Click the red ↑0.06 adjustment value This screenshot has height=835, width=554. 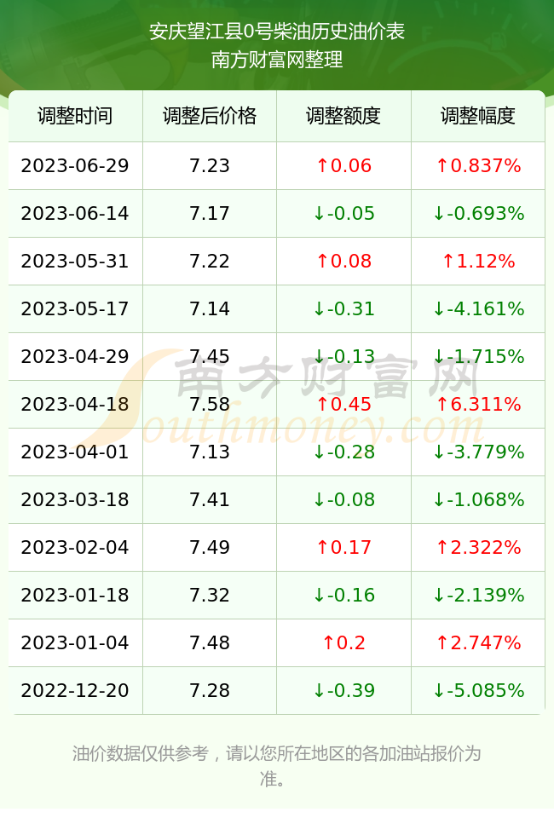point(343,165)
